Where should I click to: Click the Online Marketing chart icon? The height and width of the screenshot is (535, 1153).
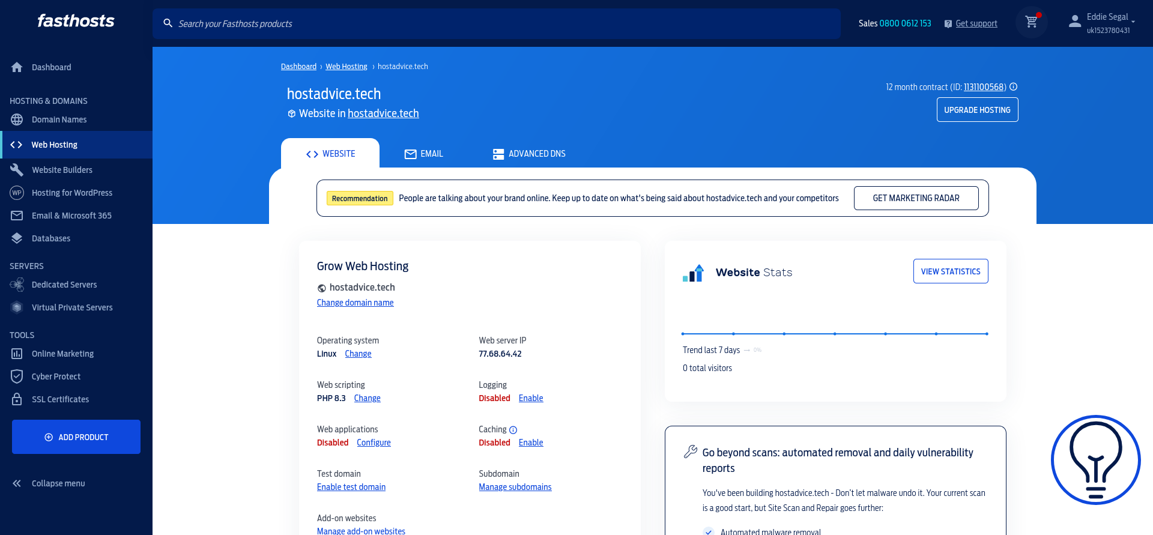(17, 354)
